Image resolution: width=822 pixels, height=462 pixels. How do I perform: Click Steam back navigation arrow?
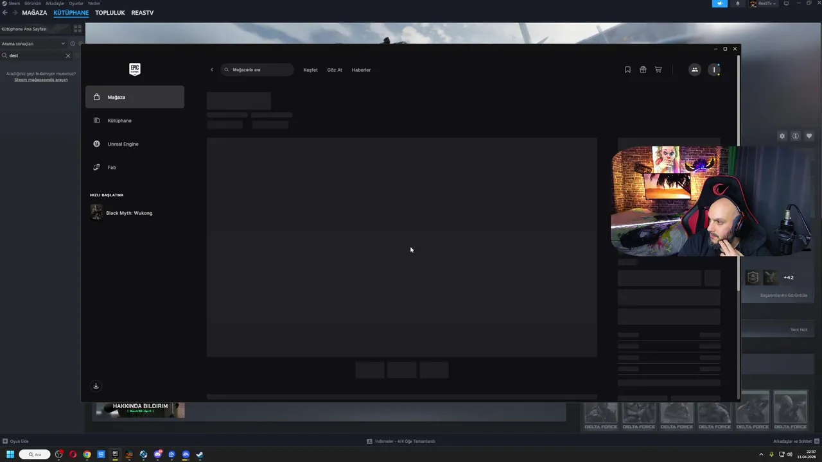4,13
